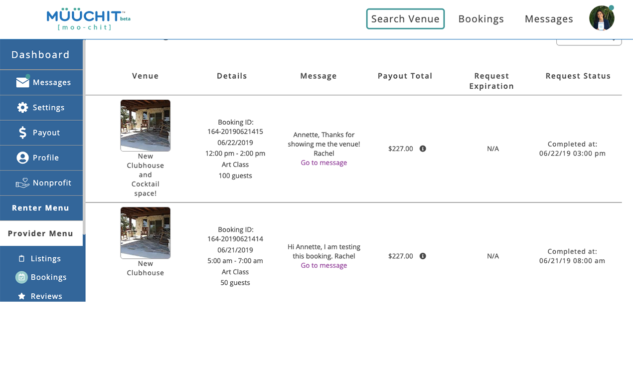Click the Payout Total column header
This screenshot has width=633, height=379.
pyautogui.click(x=405, y=76)
